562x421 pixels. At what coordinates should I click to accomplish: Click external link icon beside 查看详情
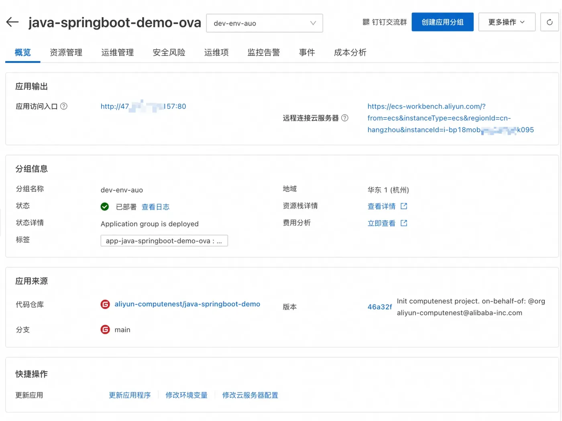404,206
